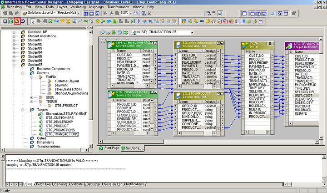The width and height of the screenshot is (327, 193).
Task: Add a Source Qualifier (SQ) transformation
Action: point(150,21)
